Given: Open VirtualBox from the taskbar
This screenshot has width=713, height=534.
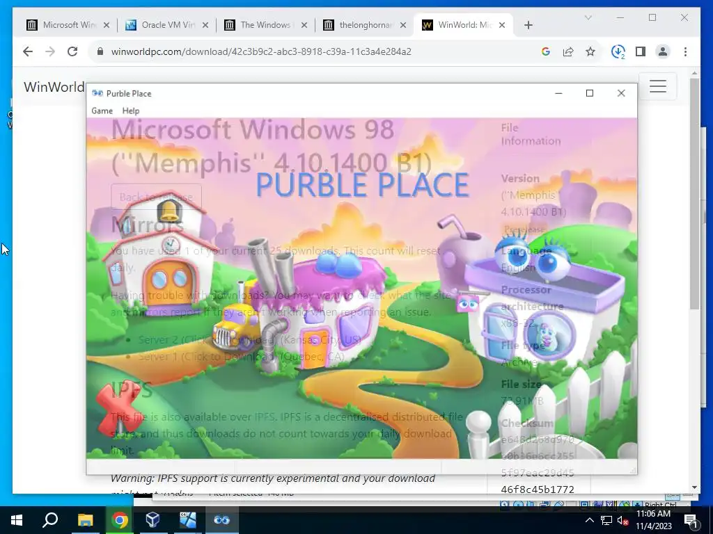Looking at the screenshot, I should click(x=152, y=520).
